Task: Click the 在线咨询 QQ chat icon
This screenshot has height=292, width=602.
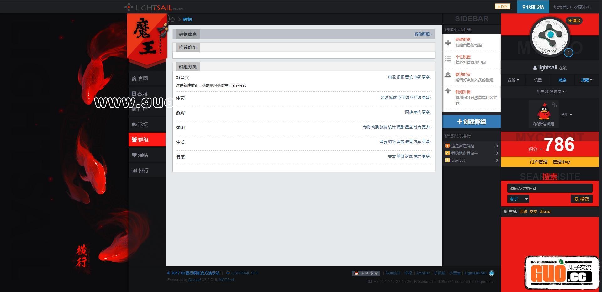Action: pos(366,273)
